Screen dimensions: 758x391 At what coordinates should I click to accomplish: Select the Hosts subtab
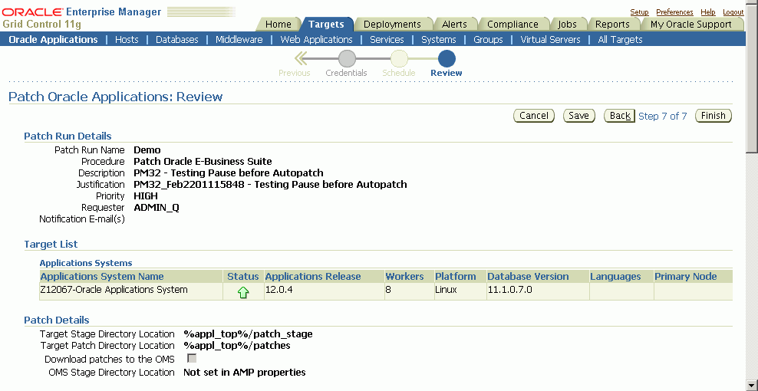click(127, 40)
